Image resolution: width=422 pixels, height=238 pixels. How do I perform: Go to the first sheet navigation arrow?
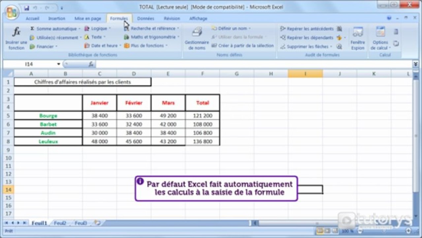click(6, 223)
